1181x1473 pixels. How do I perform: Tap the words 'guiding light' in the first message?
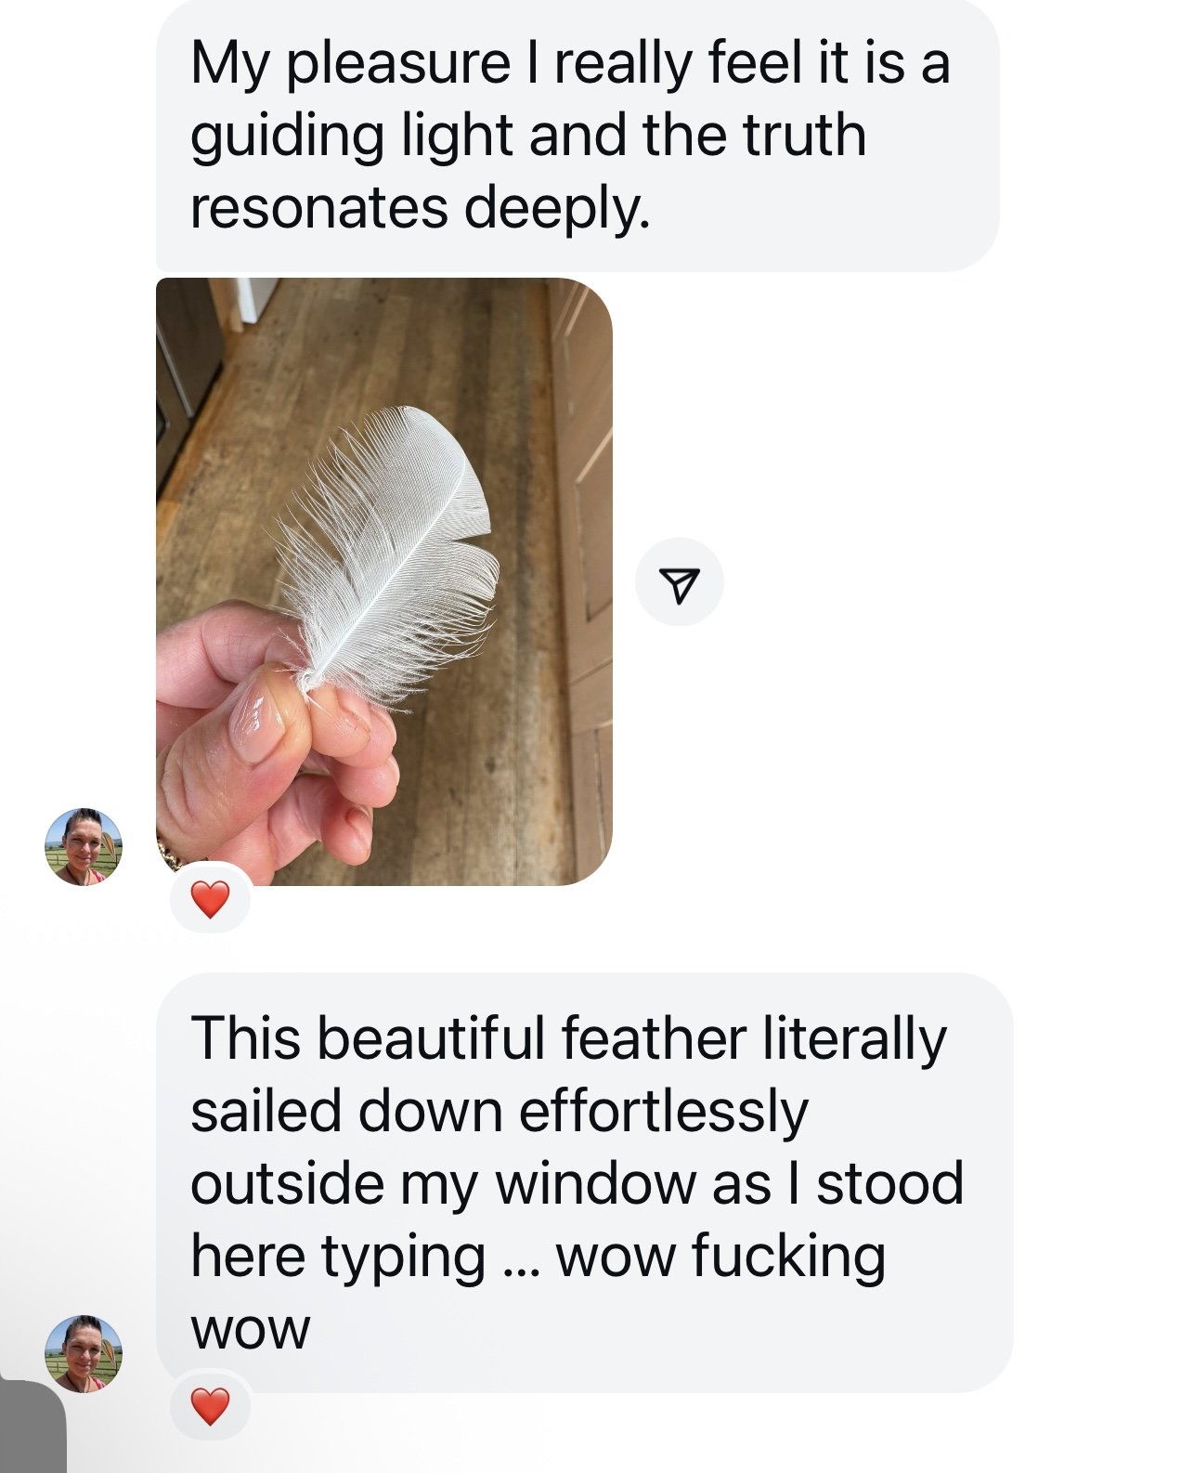click(351, 137)
